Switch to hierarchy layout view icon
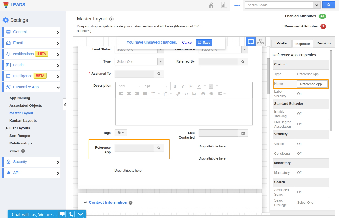Screen dimensions: 339x218 click(260, 42)
